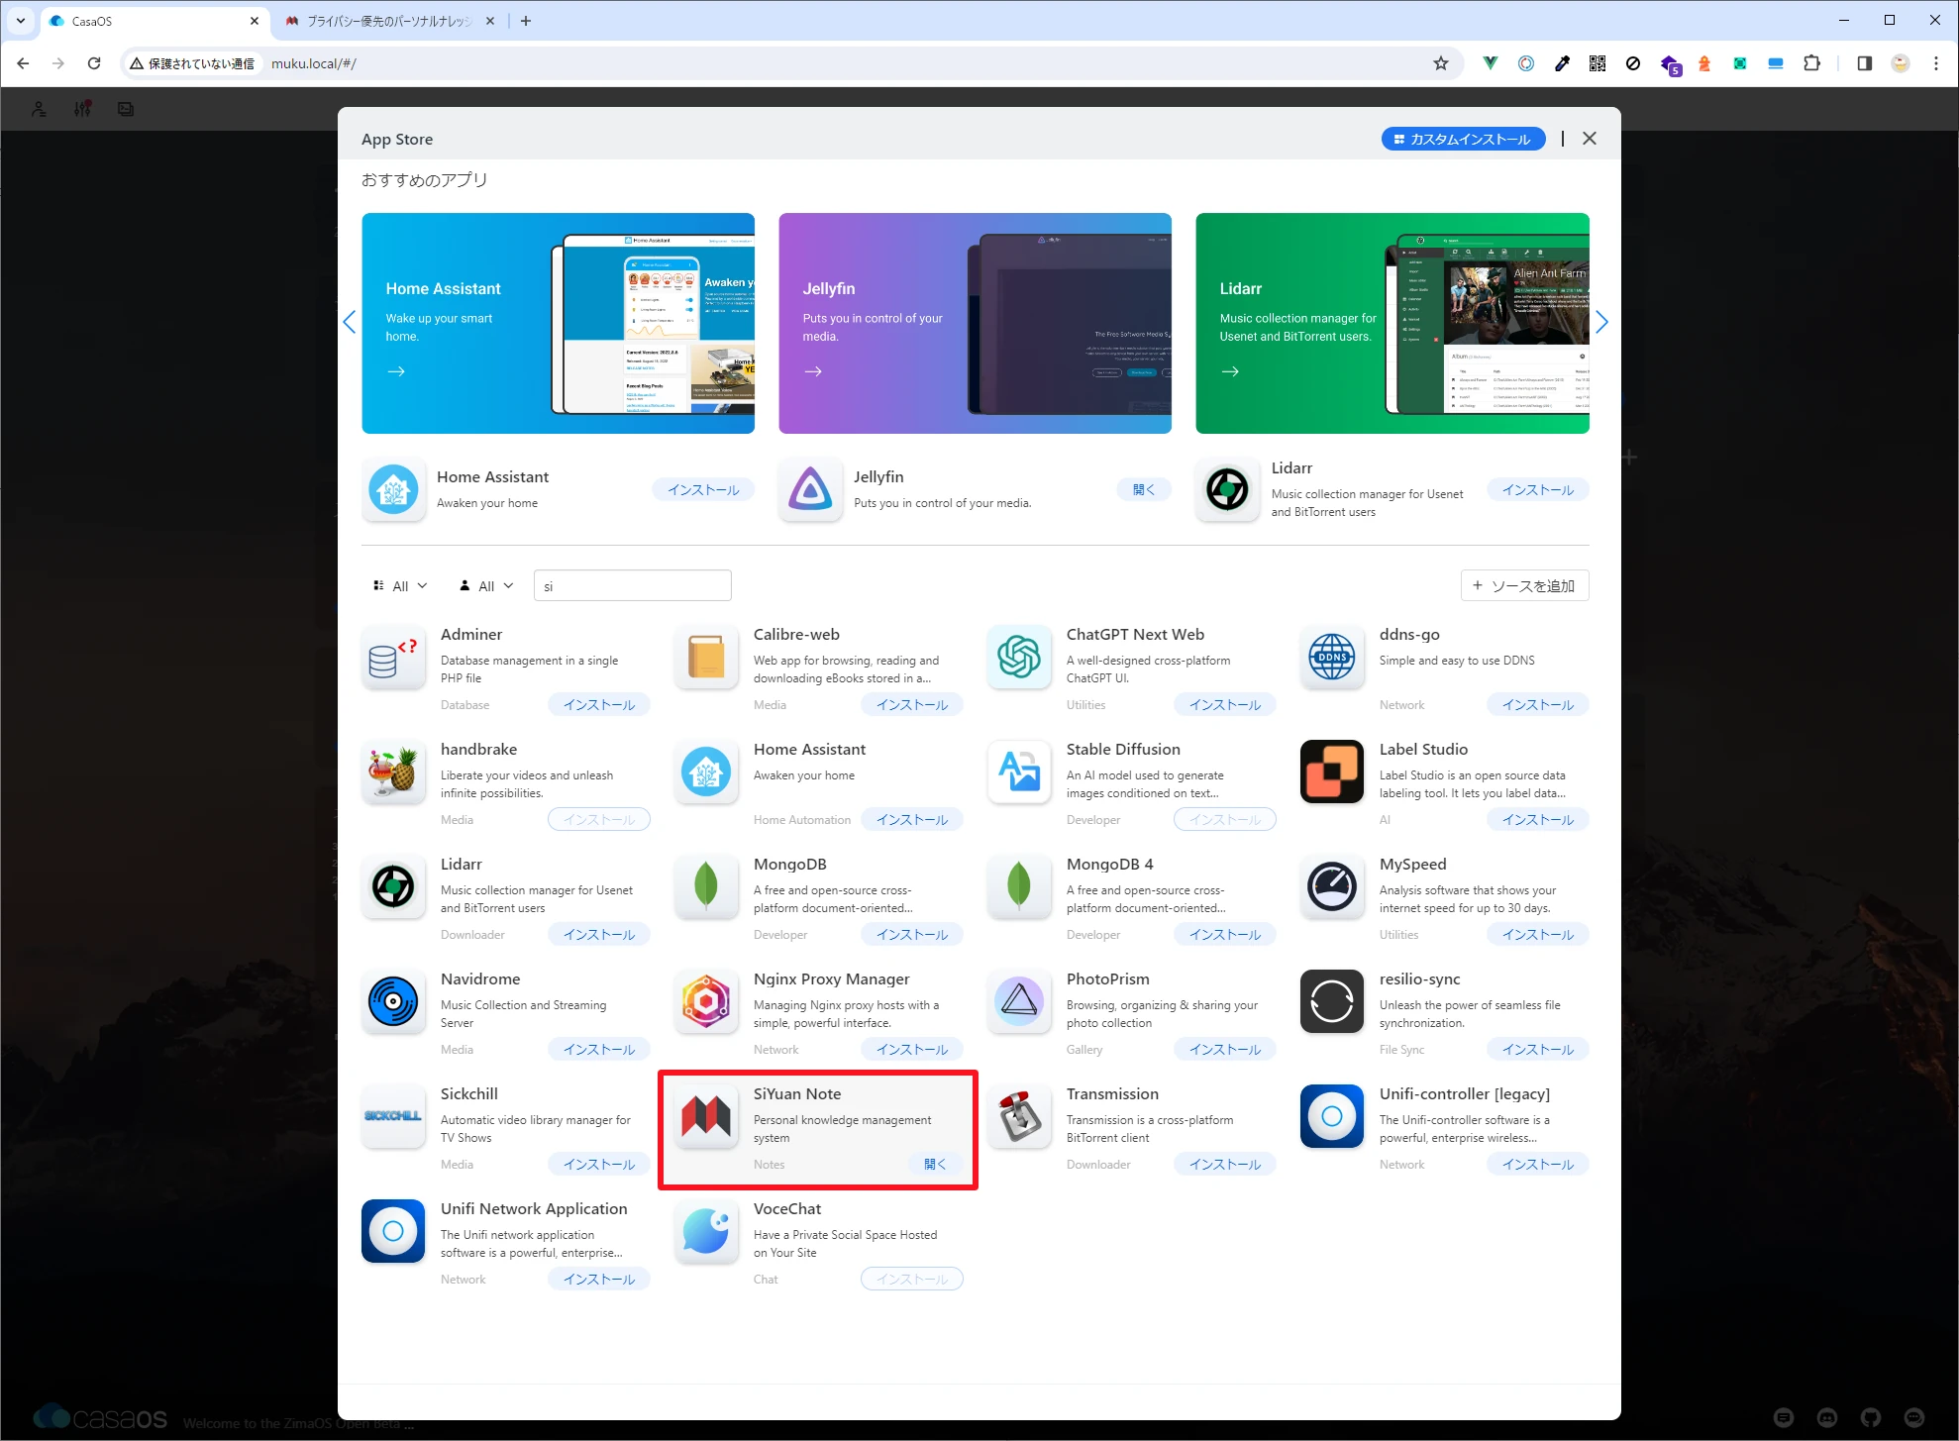The width and height of the screenshot is (1959, 1441).
Task: Install PhotoPrism via インストール button
Action: 1225,1050
